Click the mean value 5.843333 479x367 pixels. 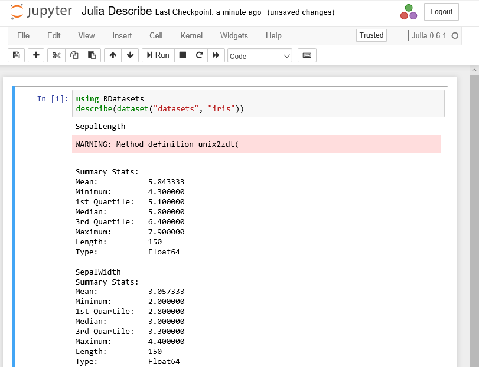(166, 182)
